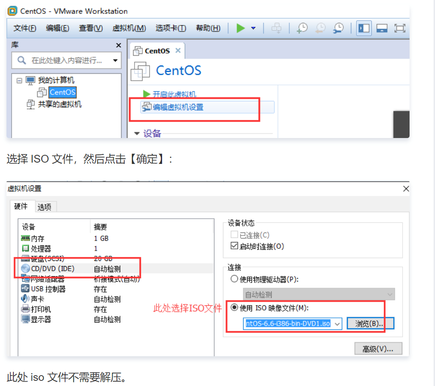This screenshot has width=435, height=386.
Task: Click the take snapshot toolbar icon
Action: point(302,28)
